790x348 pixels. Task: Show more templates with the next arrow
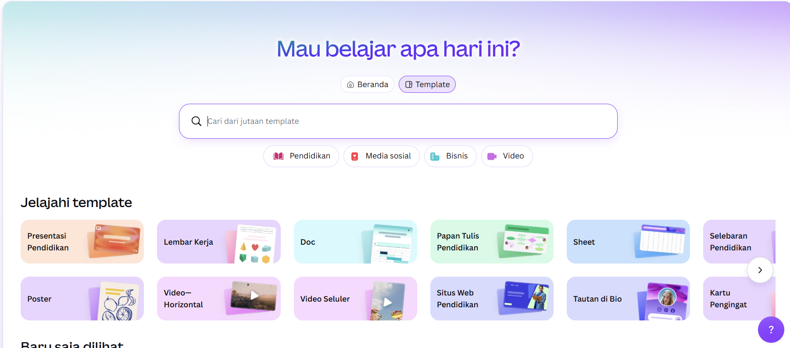(x=760, y=270)
